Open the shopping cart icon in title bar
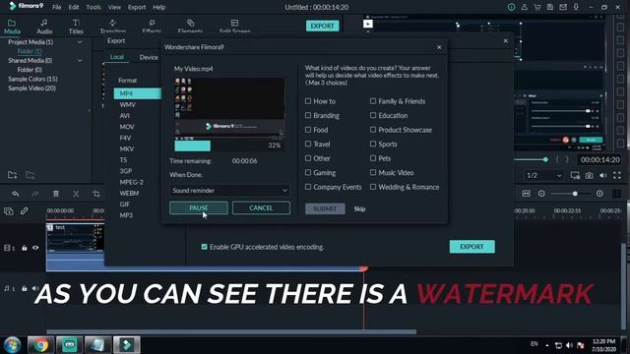630x354 pixels. click(537, 7)
